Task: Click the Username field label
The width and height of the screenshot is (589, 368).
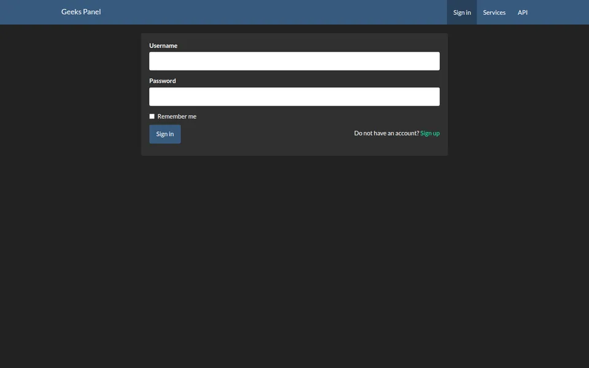Action: click(163, 45)
